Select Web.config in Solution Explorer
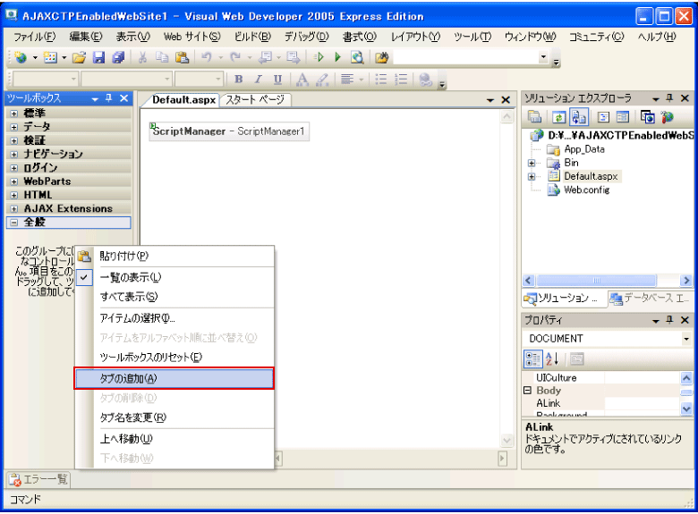698x514 pixels. coord(587,190)
